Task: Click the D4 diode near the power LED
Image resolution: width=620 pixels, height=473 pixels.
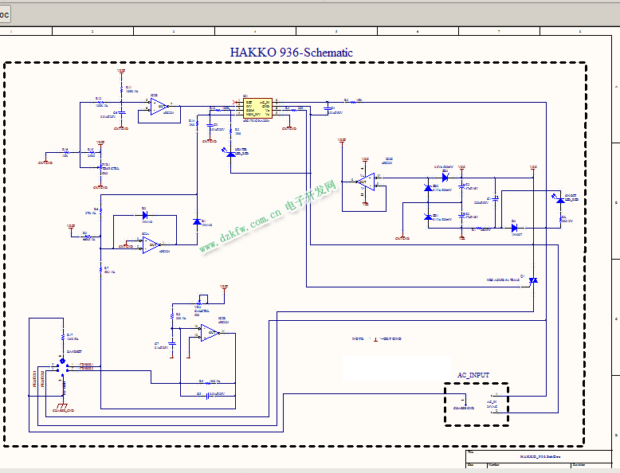Action: point(514,228)
